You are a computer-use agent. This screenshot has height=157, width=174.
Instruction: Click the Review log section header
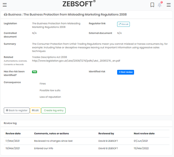coord(10,123)
